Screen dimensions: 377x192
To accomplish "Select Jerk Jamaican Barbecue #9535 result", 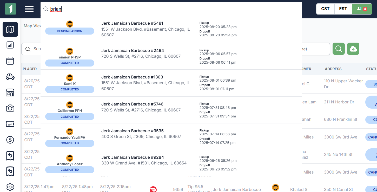I will coord(171,136).
